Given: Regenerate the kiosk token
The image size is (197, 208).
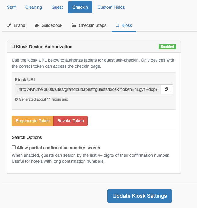Looking at the screenshot, I should tap(33, 121).
